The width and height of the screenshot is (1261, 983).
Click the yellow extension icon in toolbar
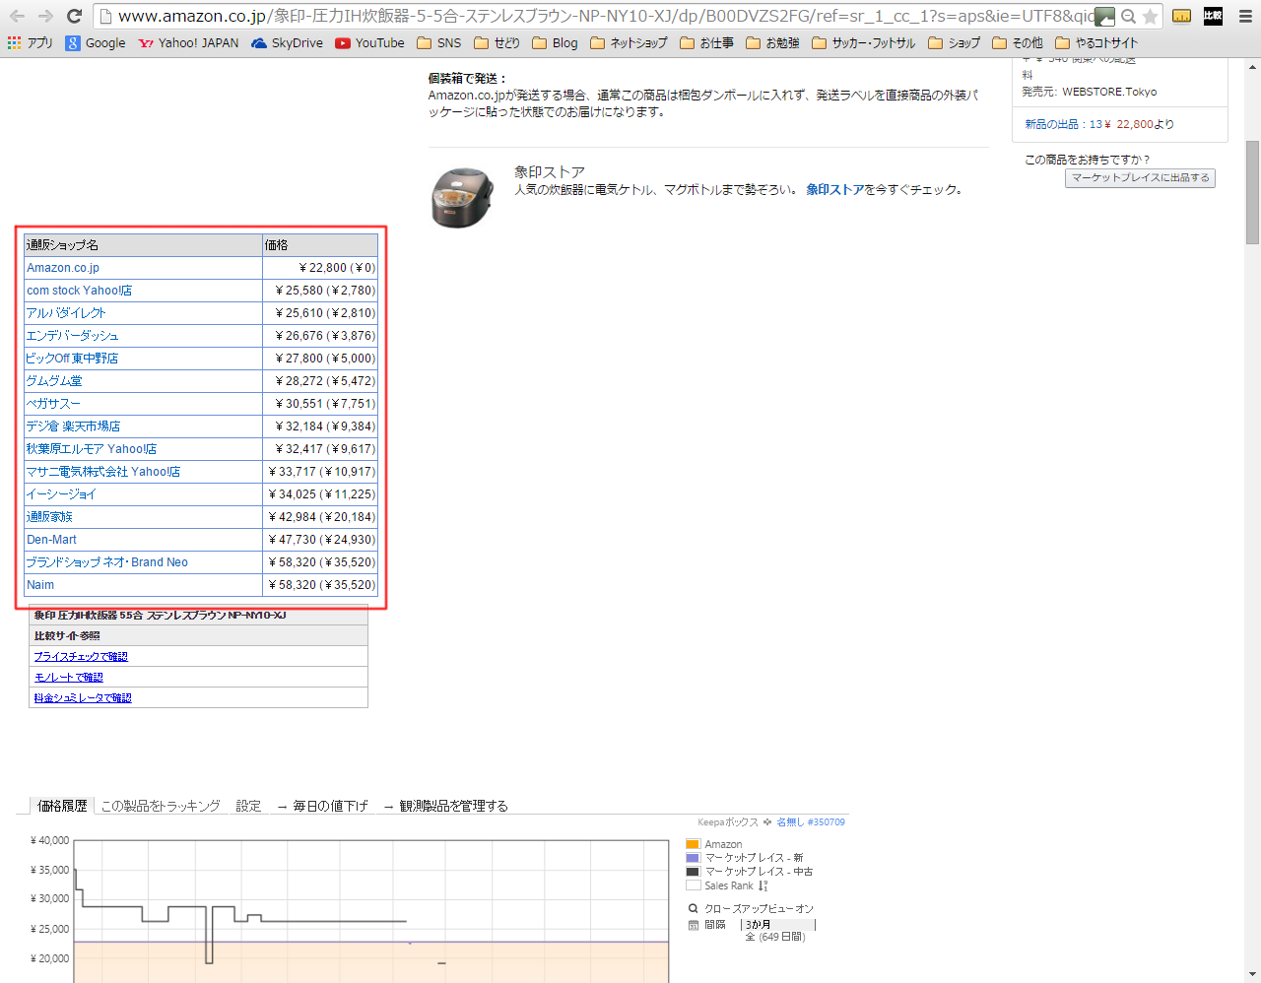pyautogui.click(x=1181, y=16)
